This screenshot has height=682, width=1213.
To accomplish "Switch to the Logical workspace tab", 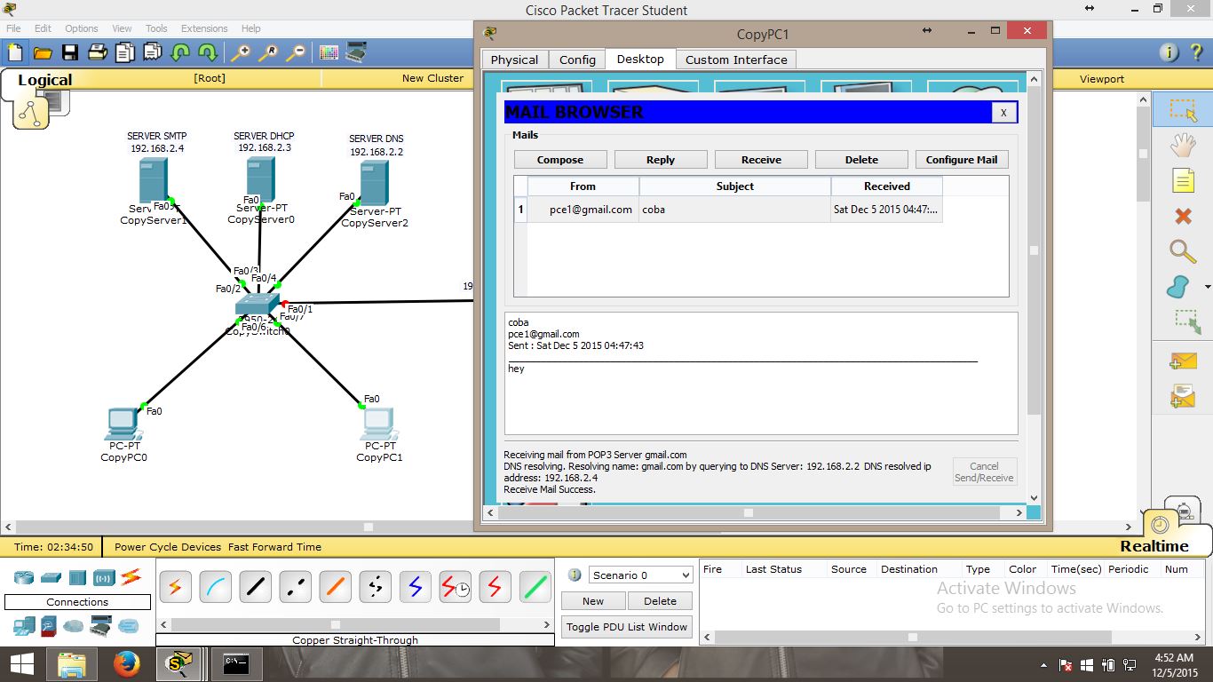I will (44, 80).
